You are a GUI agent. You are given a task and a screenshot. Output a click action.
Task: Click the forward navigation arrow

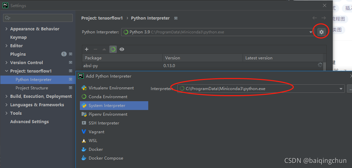pos(324,18)
